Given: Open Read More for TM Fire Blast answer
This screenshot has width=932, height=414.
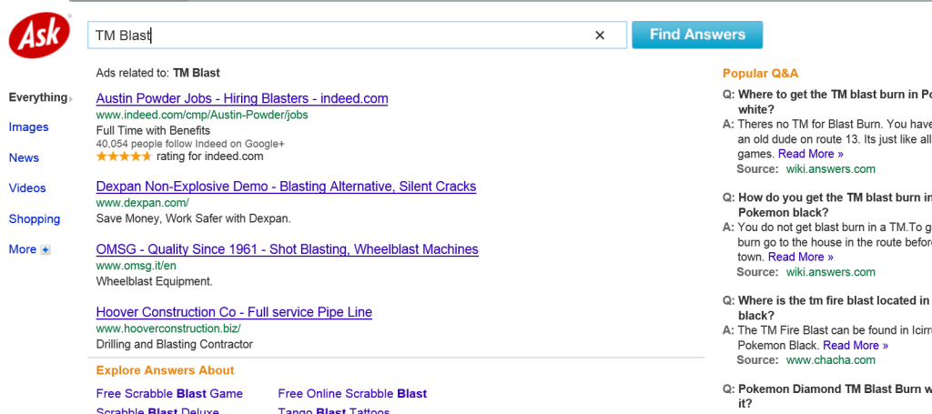Looking at the screenshot, I should [856, 345].
